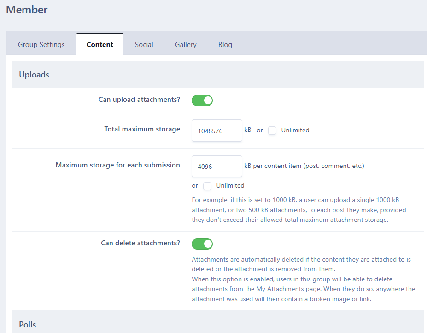
Task: Click the total maximum storage field showing 1048576
Action: click(216, 131)
